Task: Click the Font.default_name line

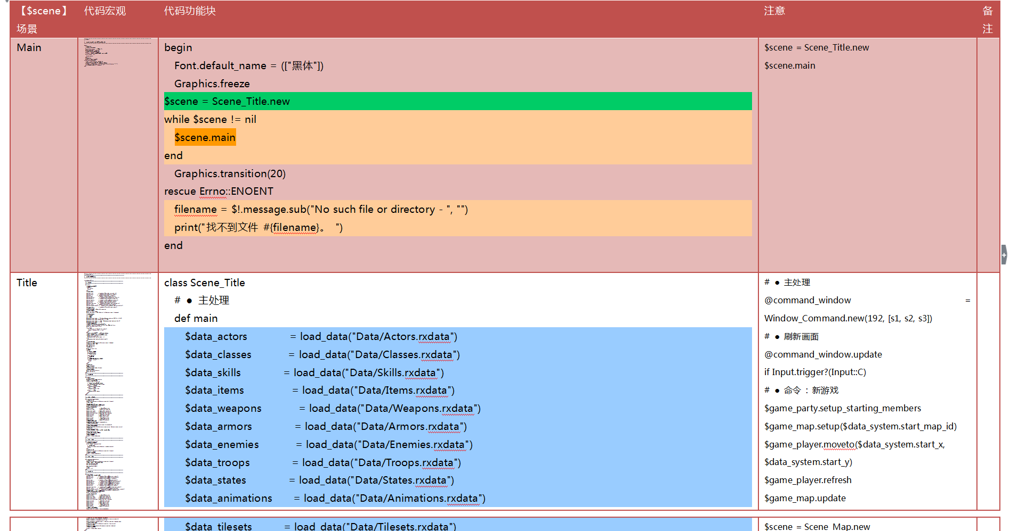Action: click(x=249, y=65)
